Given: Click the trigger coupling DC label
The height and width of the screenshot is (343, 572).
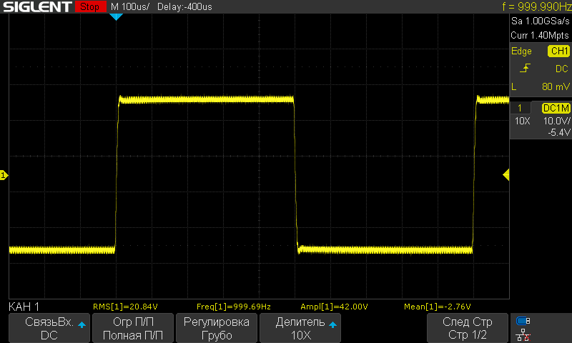Looking at the screenshot, I should (562, 69).
